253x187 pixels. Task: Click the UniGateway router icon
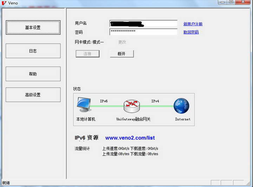(132, 106)
